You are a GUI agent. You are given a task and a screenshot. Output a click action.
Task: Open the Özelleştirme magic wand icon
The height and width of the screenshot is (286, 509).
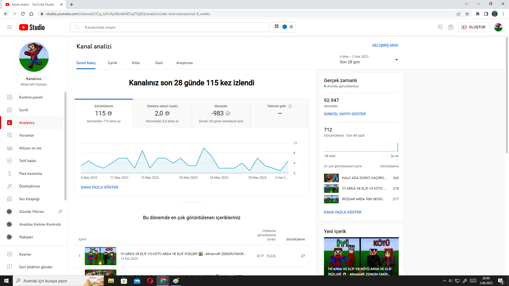10,186
